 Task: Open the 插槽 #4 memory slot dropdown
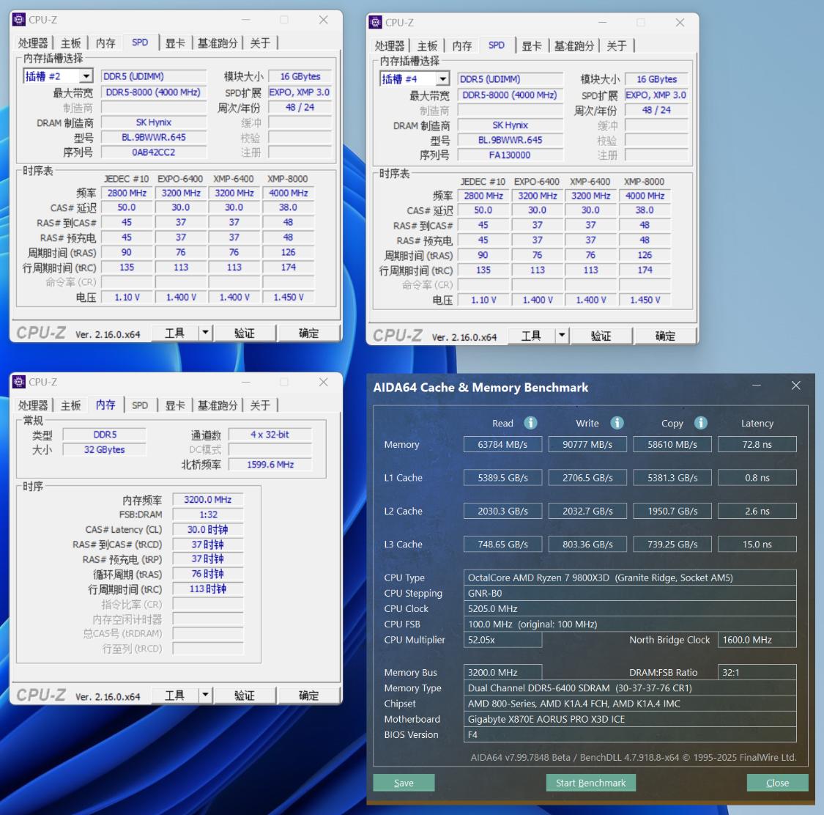[442, 78]
